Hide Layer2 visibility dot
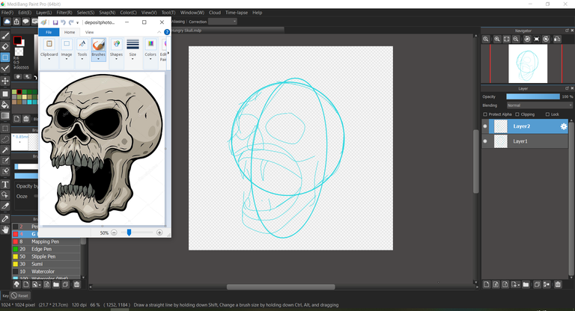 point(485,126)
